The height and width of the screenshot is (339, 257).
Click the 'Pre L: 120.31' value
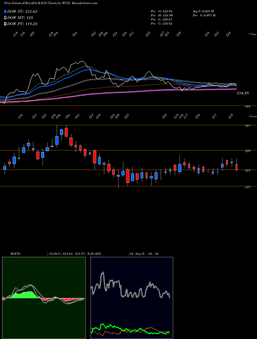click(x=161, y=20)
